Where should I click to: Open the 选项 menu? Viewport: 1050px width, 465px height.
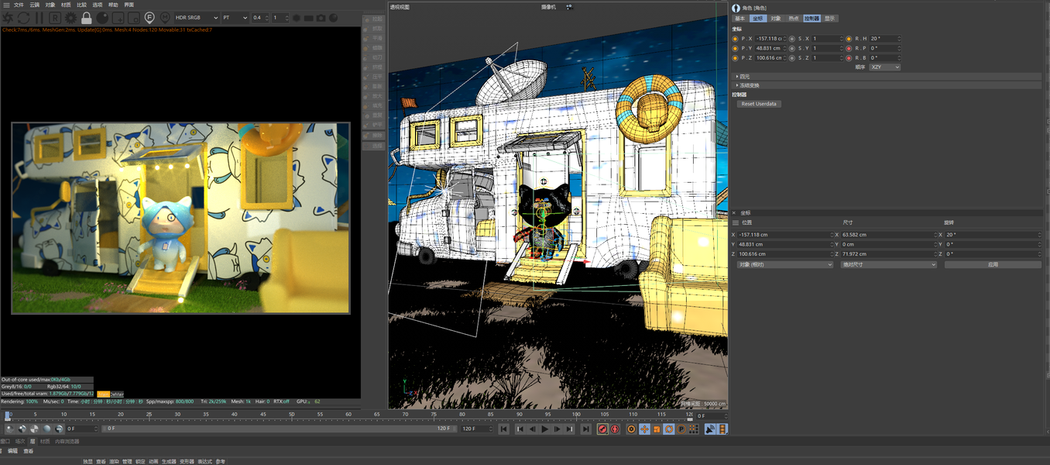[97, 5]
